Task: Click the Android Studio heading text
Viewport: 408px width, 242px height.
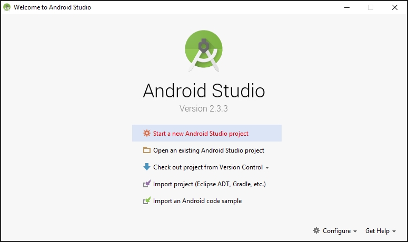Action: (x=204, y=90)
